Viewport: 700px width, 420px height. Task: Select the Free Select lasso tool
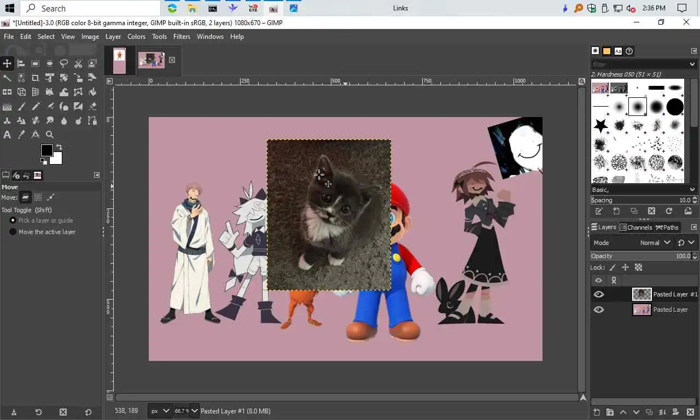point(64,63)
